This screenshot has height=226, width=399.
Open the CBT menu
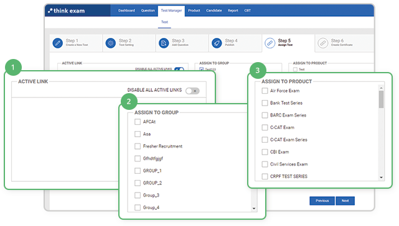[247, 11]
